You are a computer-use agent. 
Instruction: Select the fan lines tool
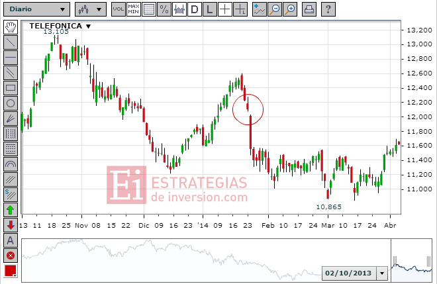tap(11, 118)
